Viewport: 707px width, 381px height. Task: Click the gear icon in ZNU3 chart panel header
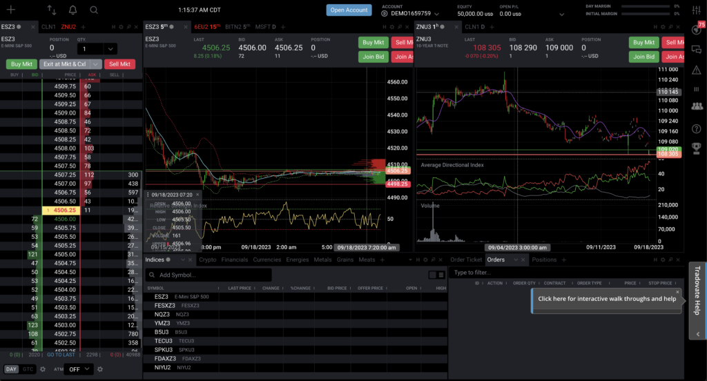(x=663, y=27)
